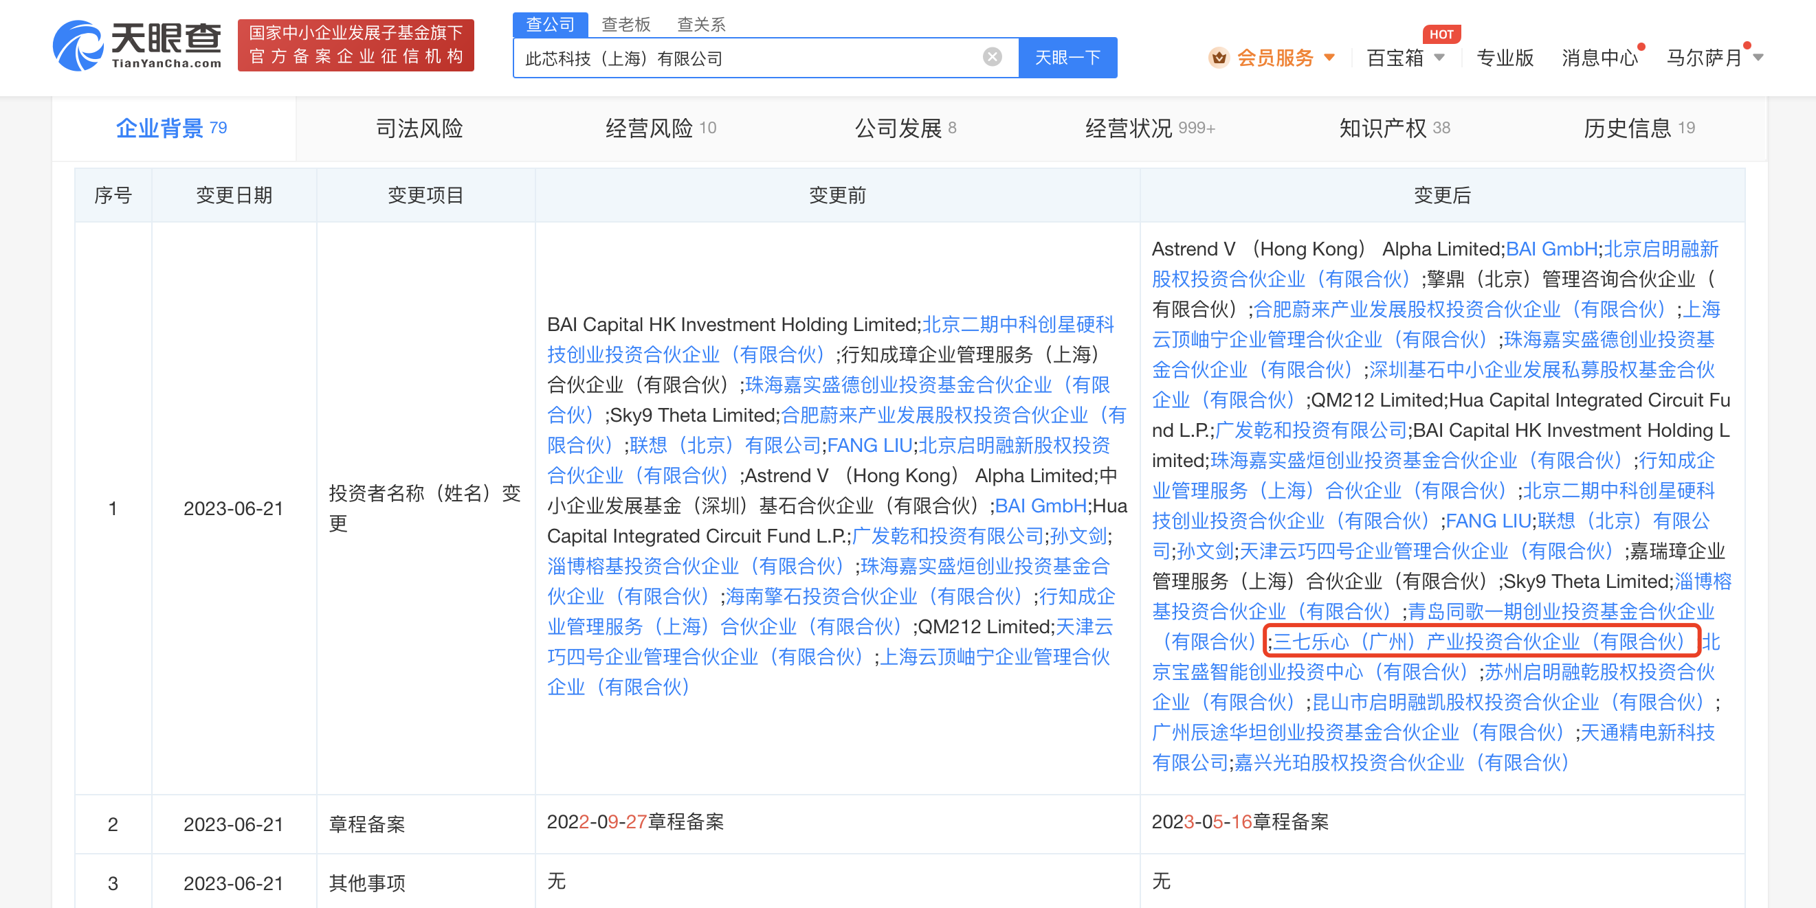
Task: Switch to the 经营风险 tab
Action: [661, 128]
